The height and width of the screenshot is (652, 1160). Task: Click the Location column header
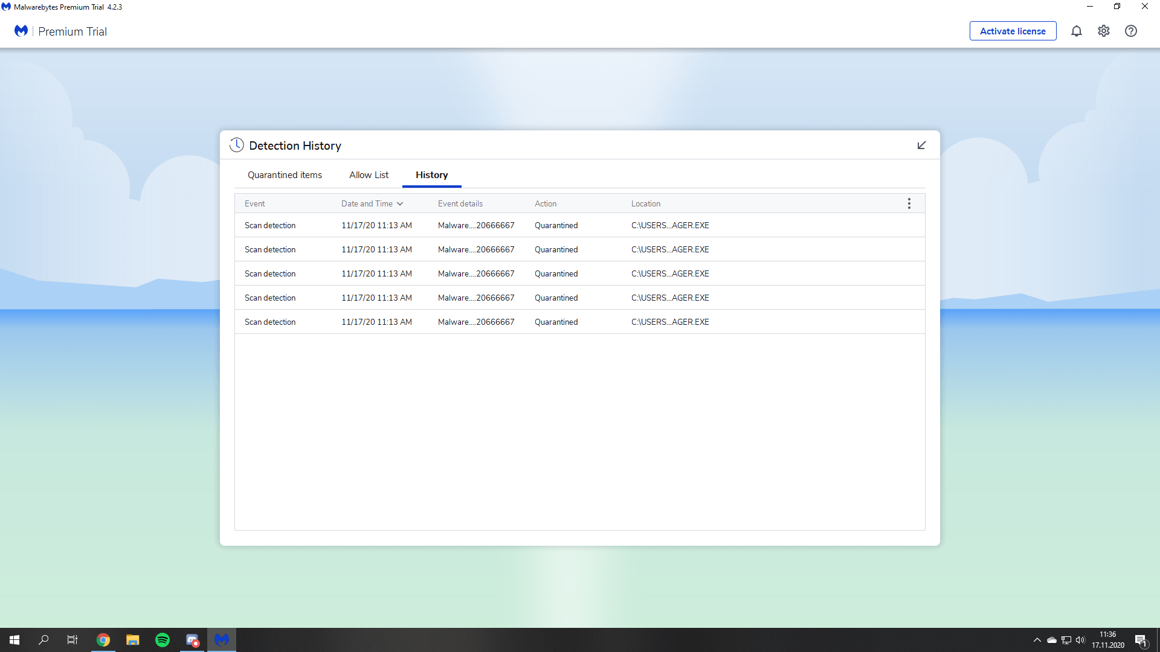pos(645,203)
